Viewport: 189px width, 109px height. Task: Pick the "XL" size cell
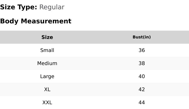tap(47, 89)
